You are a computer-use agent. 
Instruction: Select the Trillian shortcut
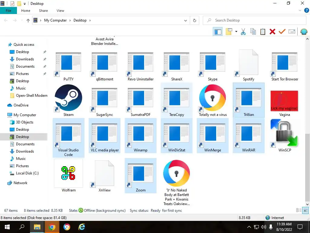pyautogui.click(x=249, y=100)
